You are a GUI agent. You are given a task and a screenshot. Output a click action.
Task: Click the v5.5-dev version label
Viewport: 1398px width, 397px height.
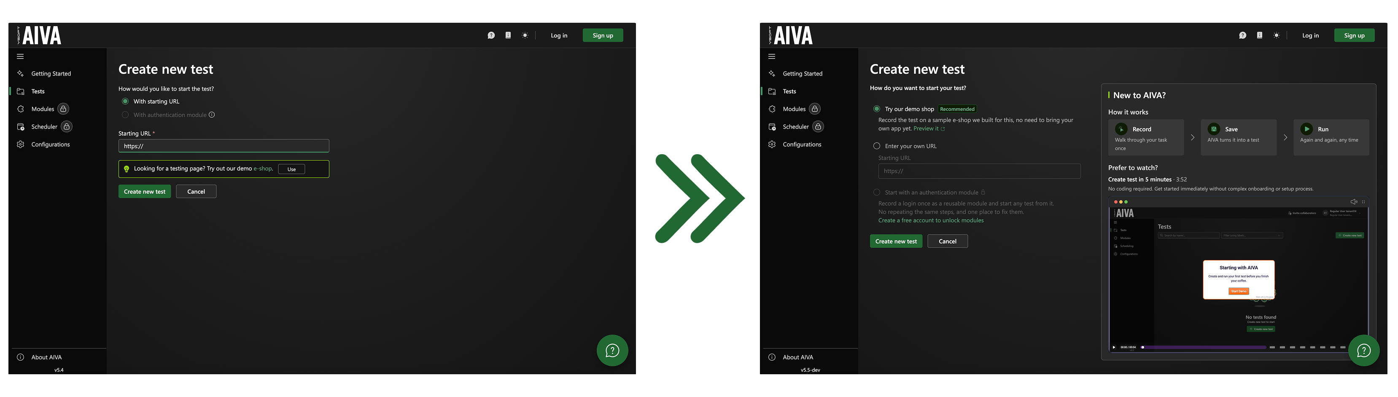(x=810, y=370)
